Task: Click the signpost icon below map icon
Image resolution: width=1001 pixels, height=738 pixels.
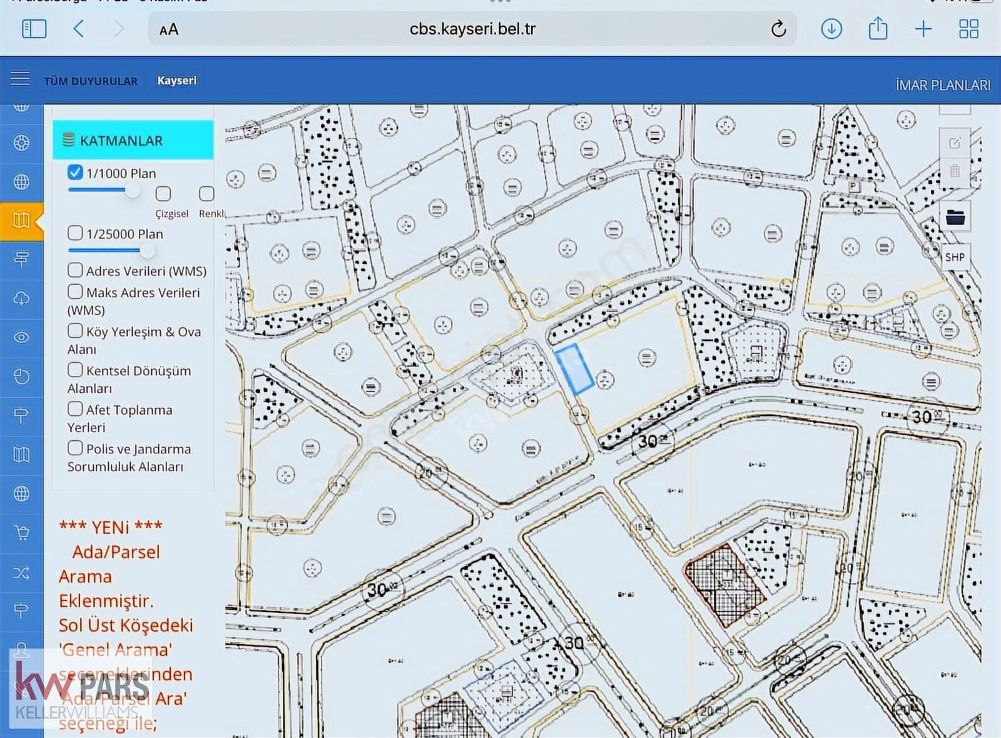Action: tap(21, 259)
